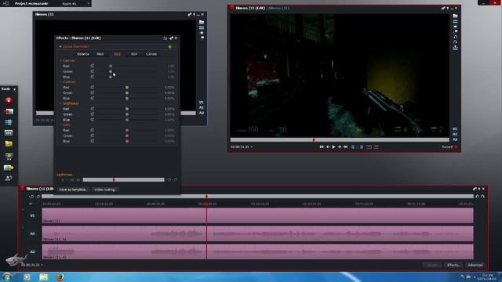Collapse the Gamma parameter group

coord(60,60)
